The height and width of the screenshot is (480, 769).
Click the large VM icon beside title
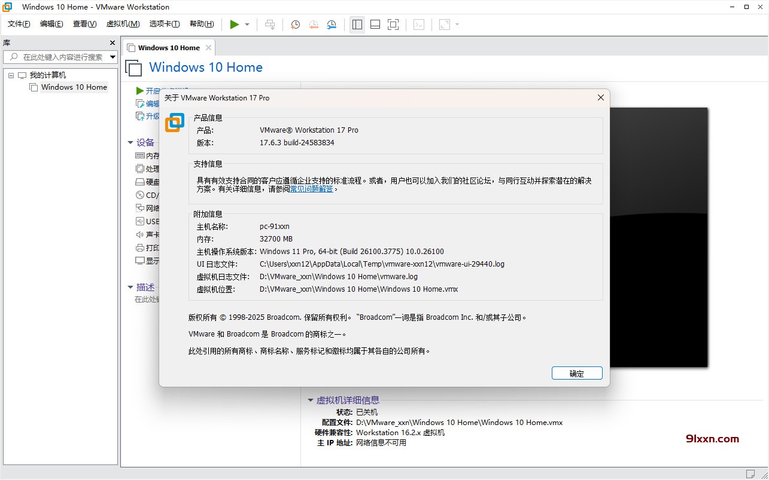[x=133, y=68]
